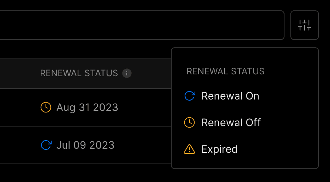Viewport: 330px width, 182px height.
Task: Click the table header bar left of Renewal Status
Action: pos(18,73)
